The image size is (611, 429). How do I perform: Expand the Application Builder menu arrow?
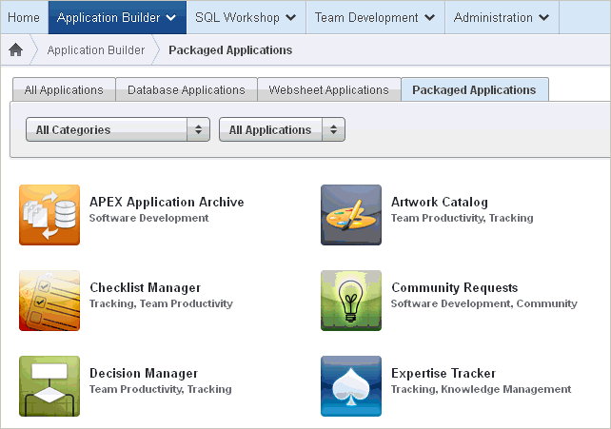click(170, 17)
